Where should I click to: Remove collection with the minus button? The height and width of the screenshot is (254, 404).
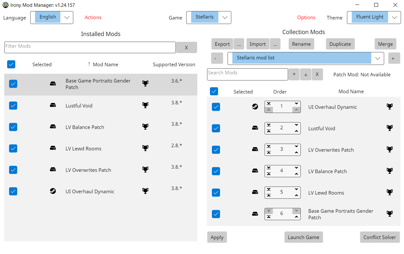(x=217, y=58)
